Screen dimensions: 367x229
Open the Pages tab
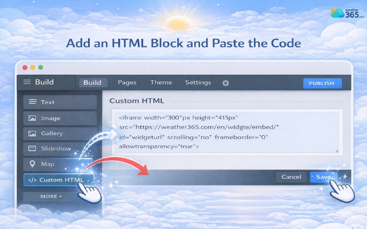coord(127,82)
